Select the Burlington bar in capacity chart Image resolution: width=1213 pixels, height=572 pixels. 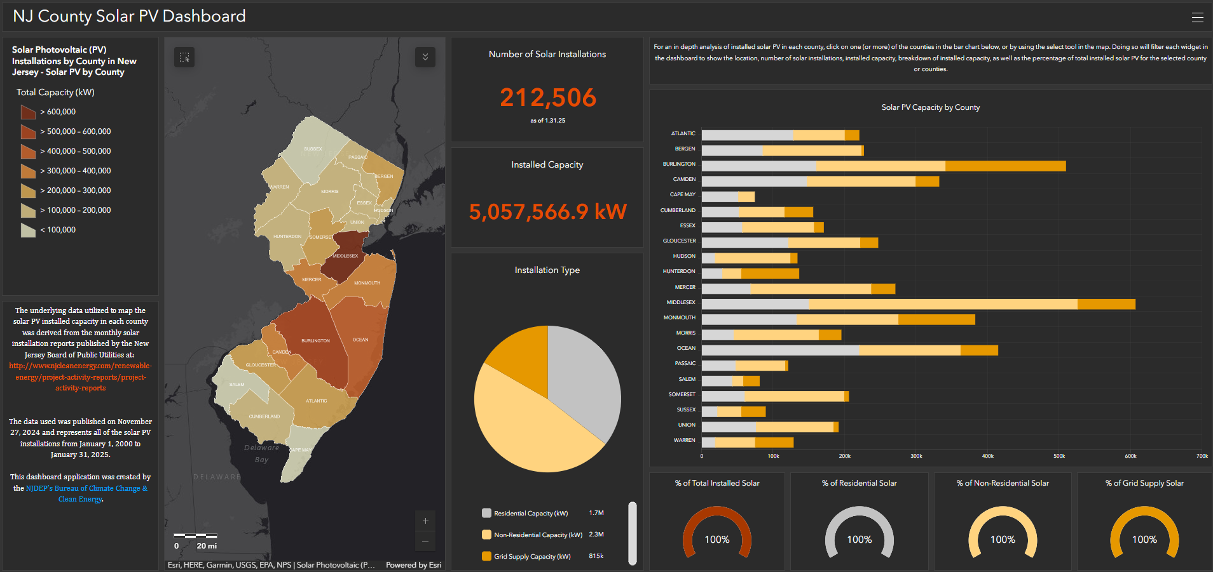pyautogui.click(x=883, y=166)
